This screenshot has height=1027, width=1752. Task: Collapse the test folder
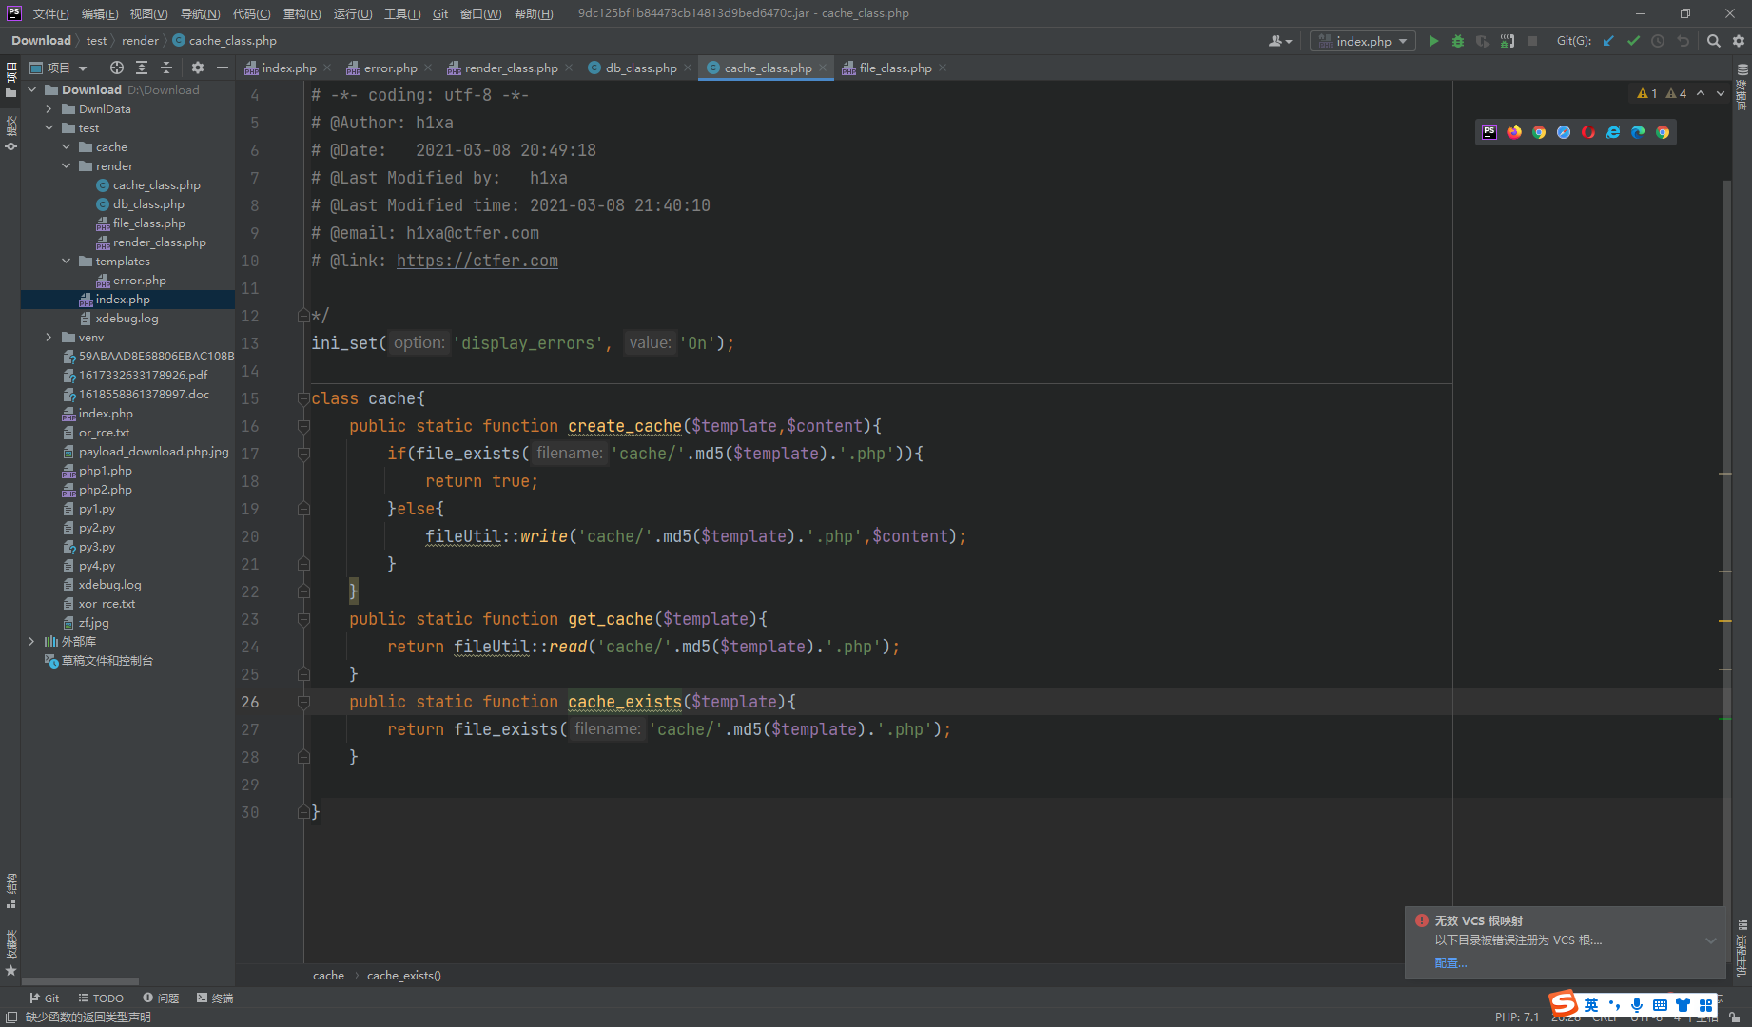49,128
